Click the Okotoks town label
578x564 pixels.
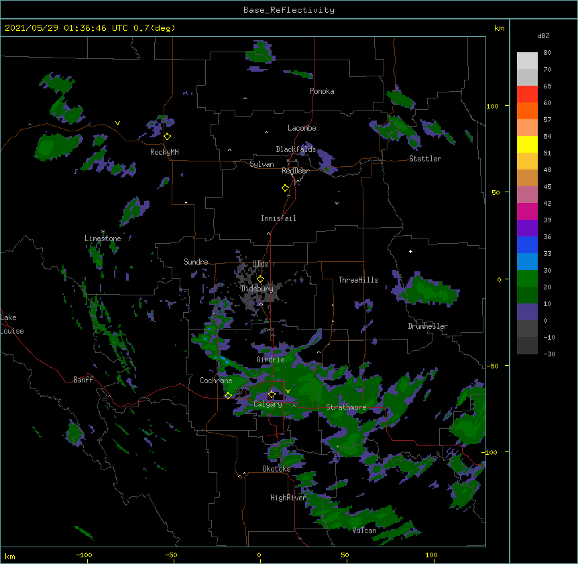[x=276, y=469]
